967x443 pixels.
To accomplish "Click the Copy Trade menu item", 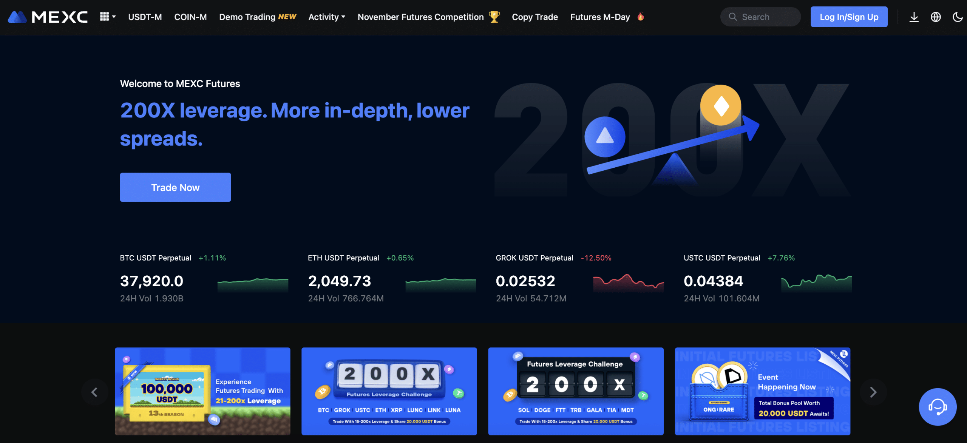I will (535, 17).
